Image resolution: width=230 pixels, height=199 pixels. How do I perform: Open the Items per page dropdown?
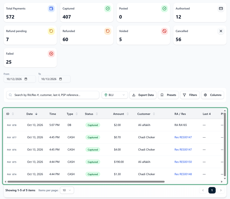point(67,190)
